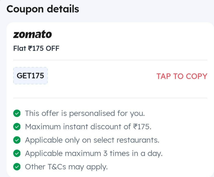Click the Flat ₹175 OFF offer text
This screenshot has height=177, width=214.
(36, 48)
